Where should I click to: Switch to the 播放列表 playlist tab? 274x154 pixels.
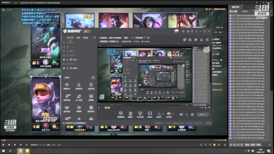235,7
